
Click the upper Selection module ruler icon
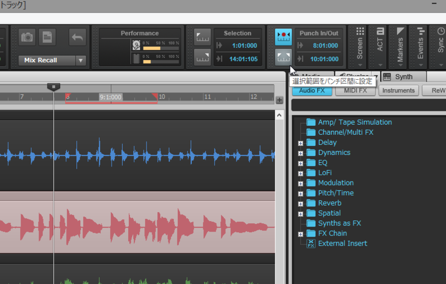[202, 37]
